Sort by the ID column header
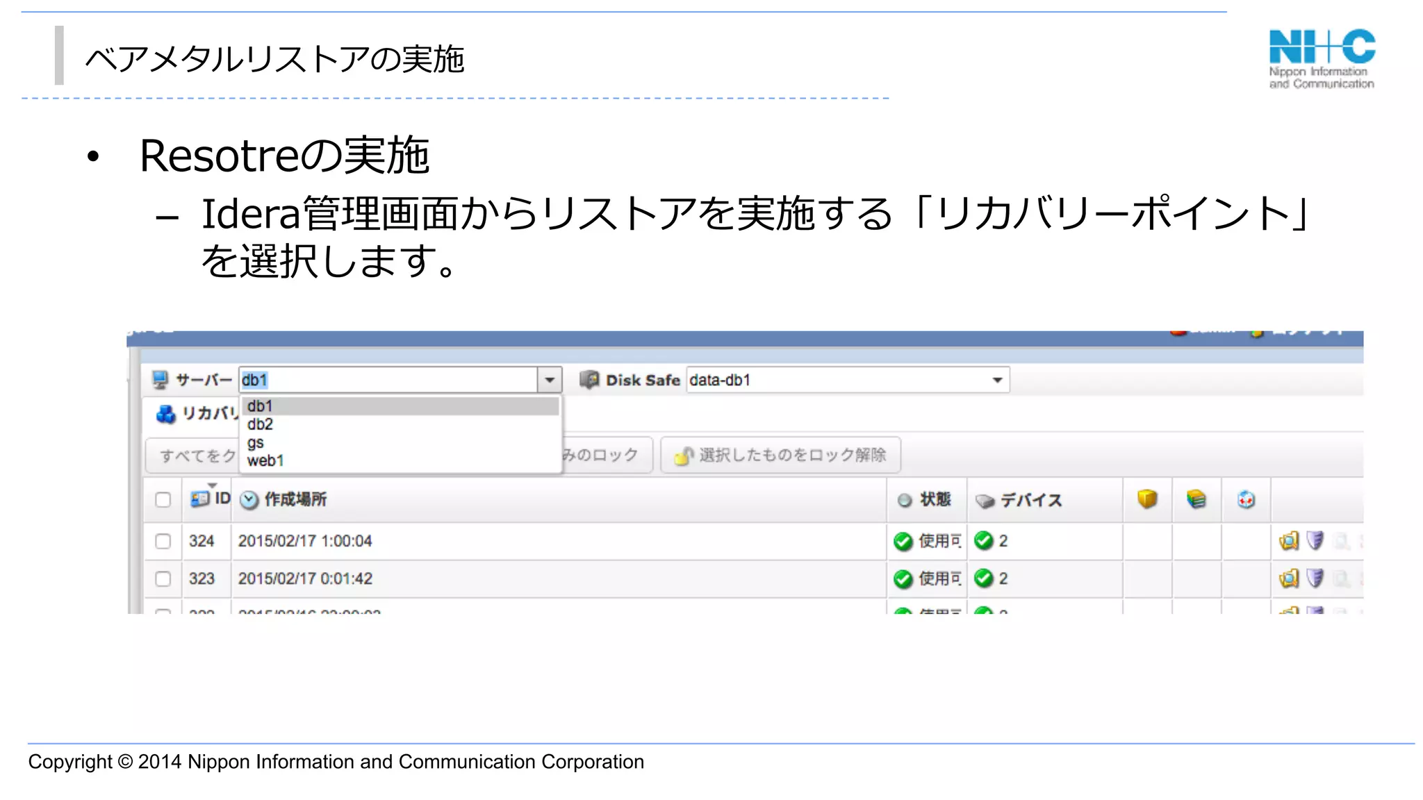The height and width of the screenshot is (800, 1423). 207,499
